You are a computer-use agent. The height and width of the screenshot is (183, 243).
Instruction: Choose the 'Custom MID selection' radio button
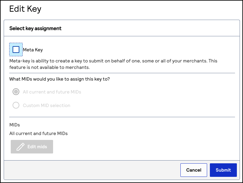pos(16,105)
